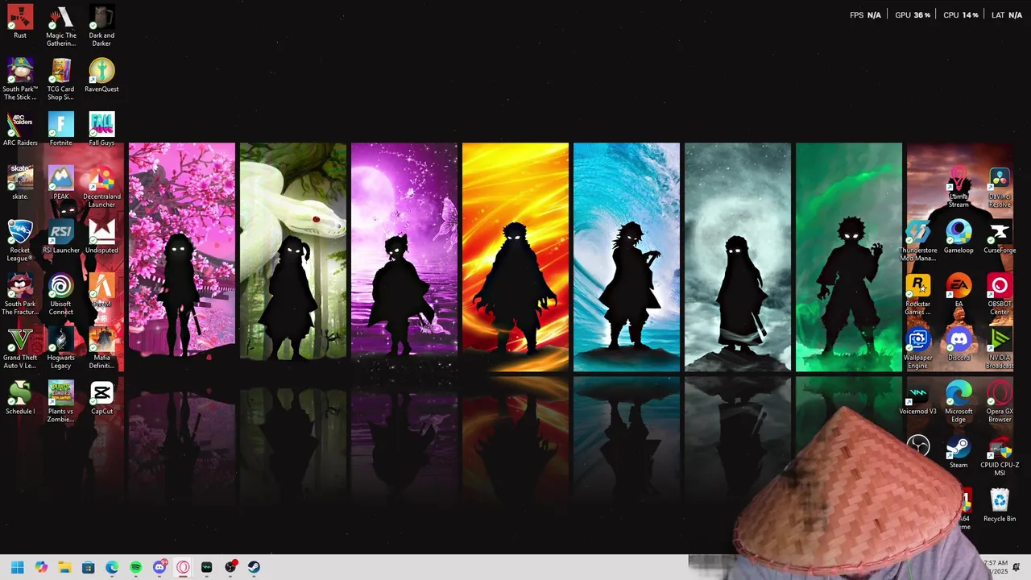1031x580 pixels.
Task: Launch the Fall Guys shortcut
Action: click(101, 129)
